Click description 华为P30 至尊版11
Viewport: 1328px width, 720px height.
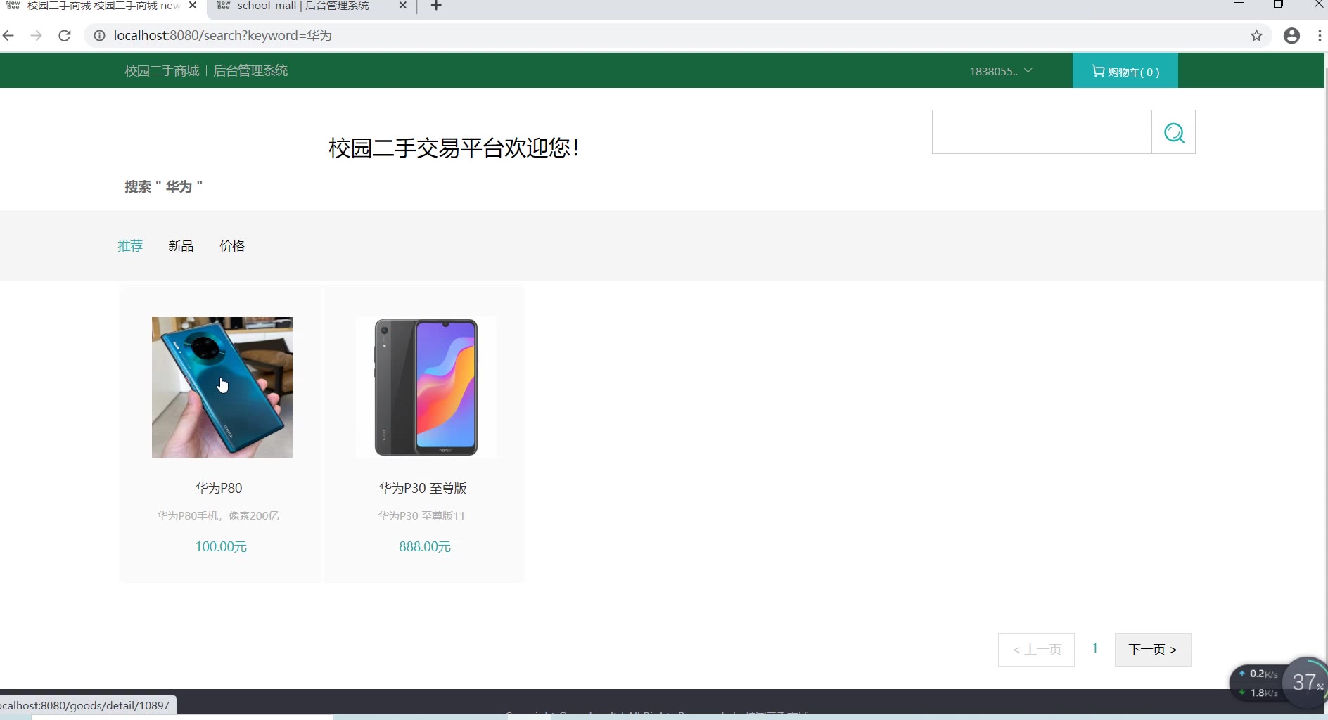click(x=422, y=515)
